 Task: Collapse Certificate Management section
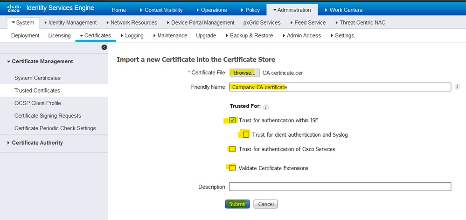[x=40, y=61]
